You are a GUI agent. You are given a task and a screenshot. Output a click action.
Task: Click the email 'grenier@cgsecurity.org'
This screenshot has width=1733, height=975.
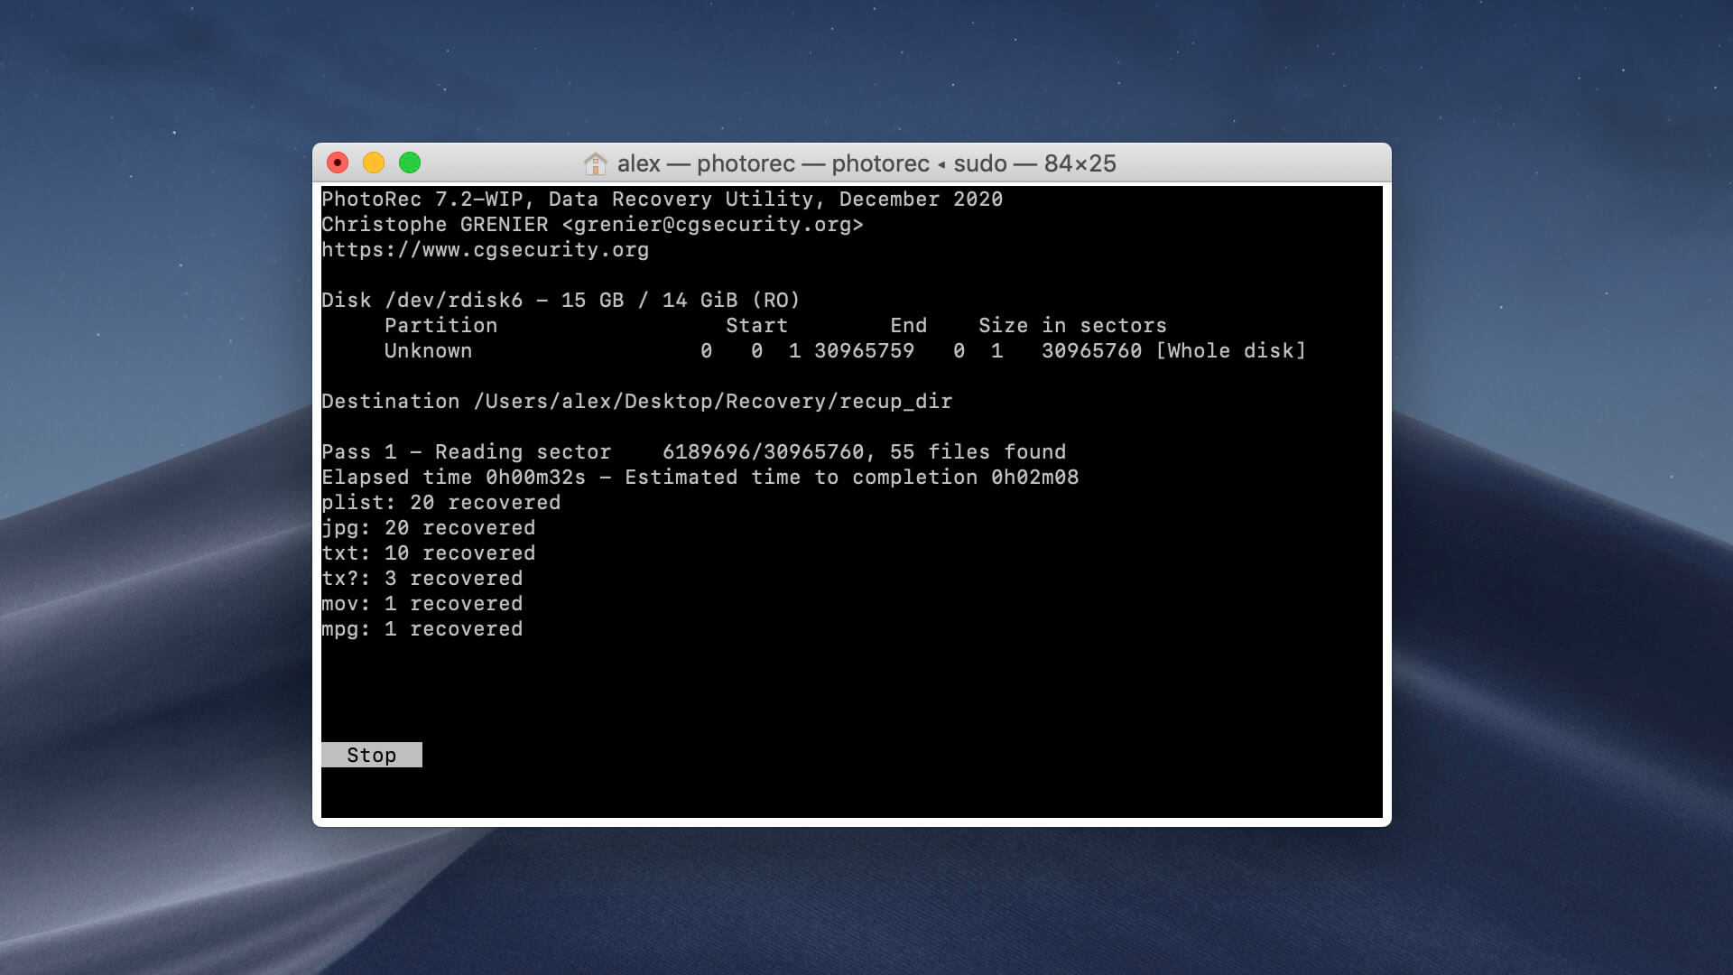(712, 225)
